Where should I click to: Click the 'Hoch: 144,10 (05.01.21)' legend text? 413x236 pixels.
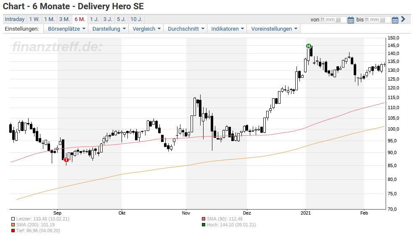pos(231,225)
